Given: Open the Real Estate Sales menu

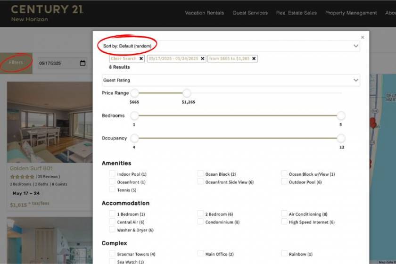Looking at the screenshot, I should pos(296,13).
